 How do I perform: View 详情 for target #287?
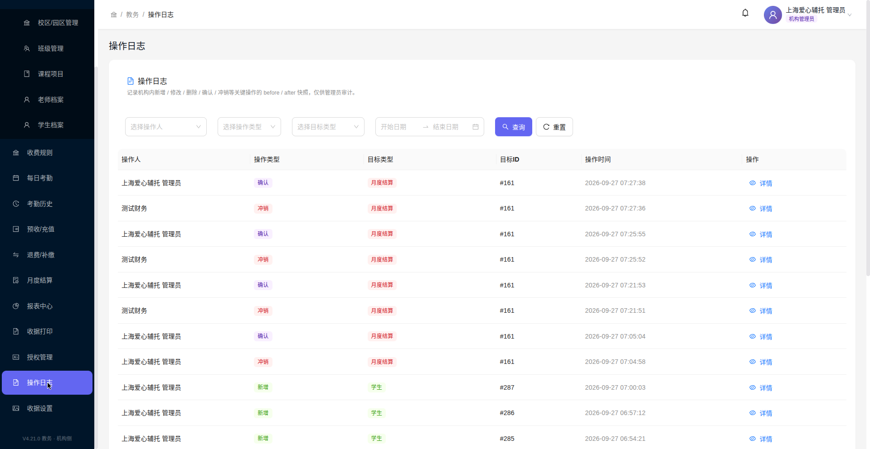point(761,387)
